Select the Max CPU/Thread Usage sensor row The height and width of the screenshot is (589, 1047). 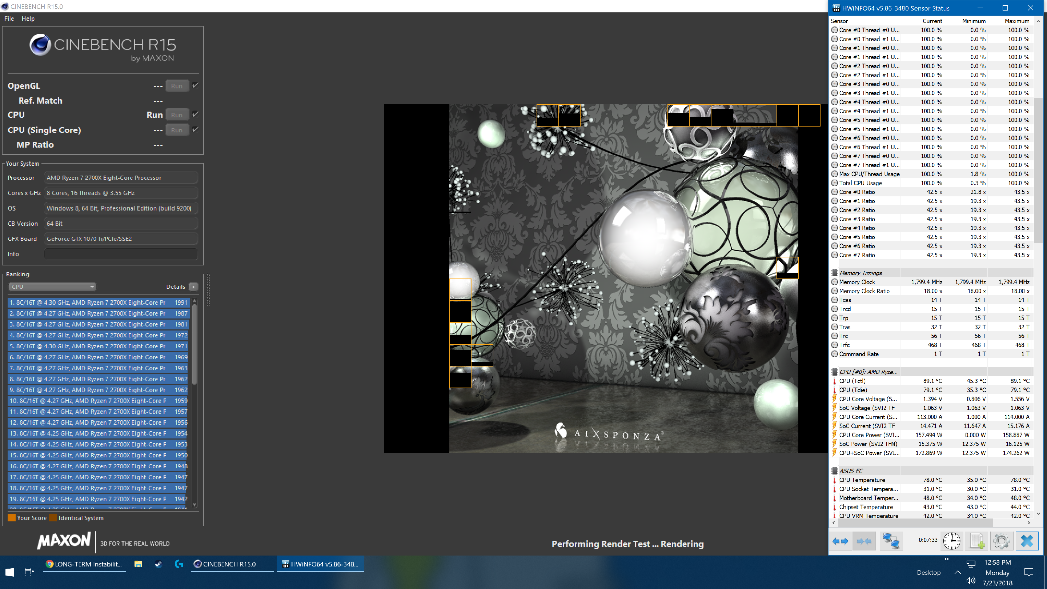click(x=931, y=174)
